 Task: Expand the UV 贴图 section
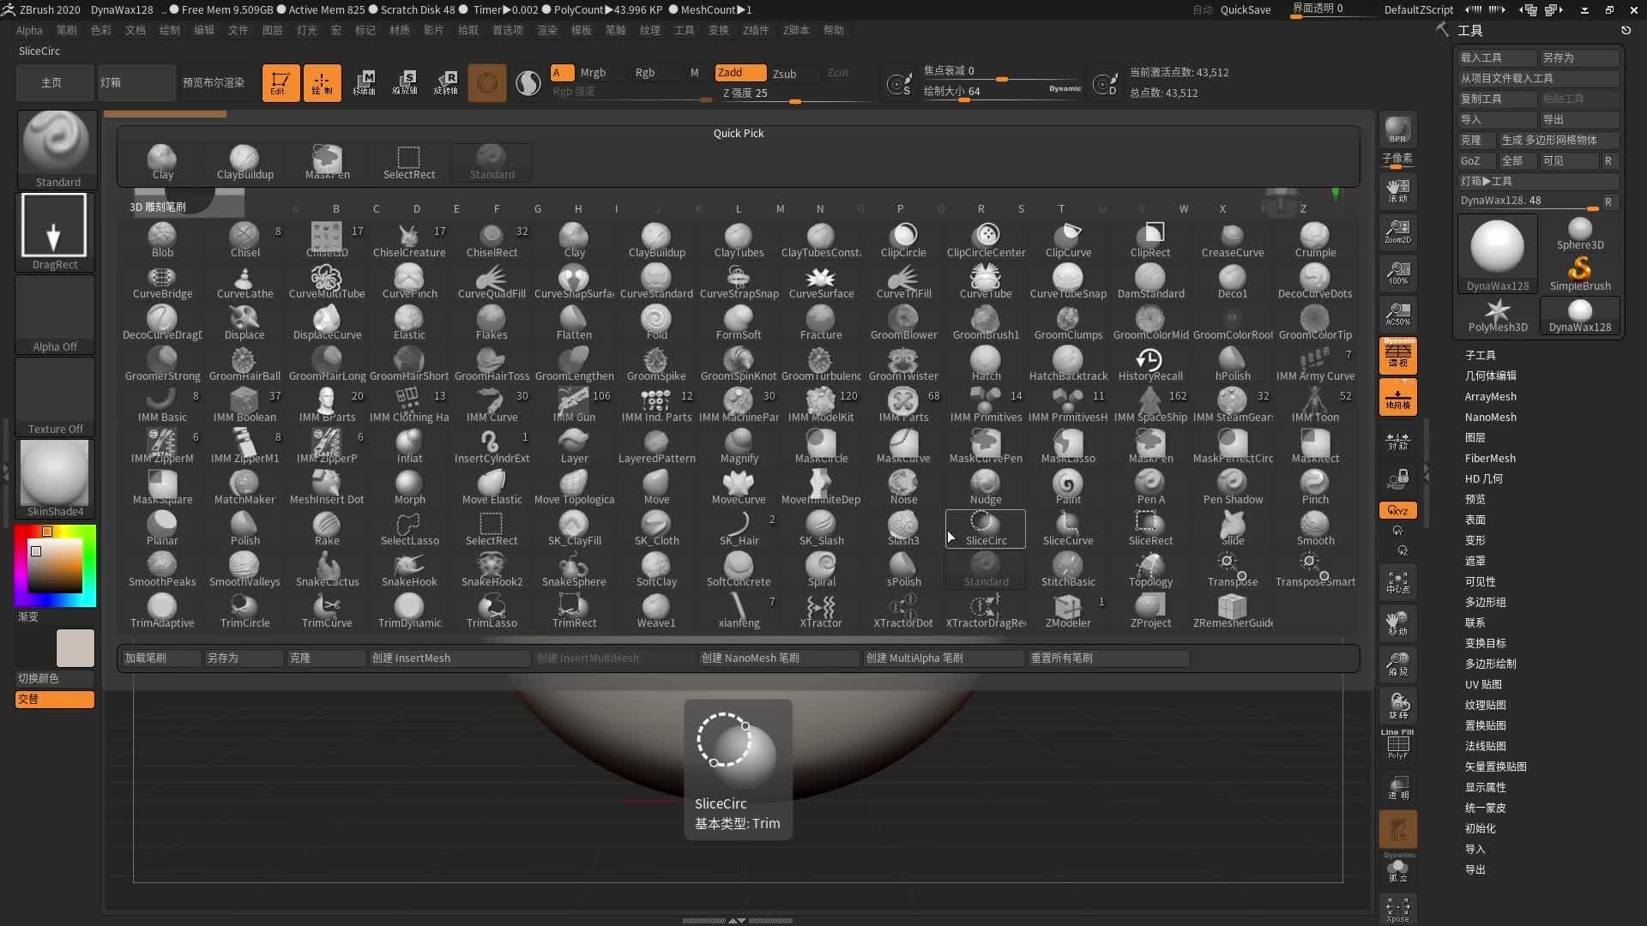[1483, 684]
